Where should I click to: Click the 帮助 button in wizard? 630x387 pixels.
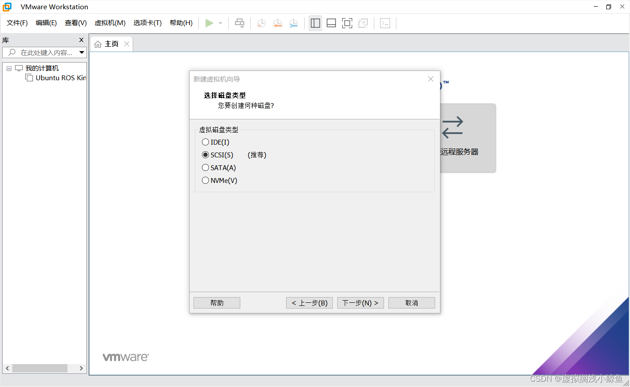(x=217, y=303)
